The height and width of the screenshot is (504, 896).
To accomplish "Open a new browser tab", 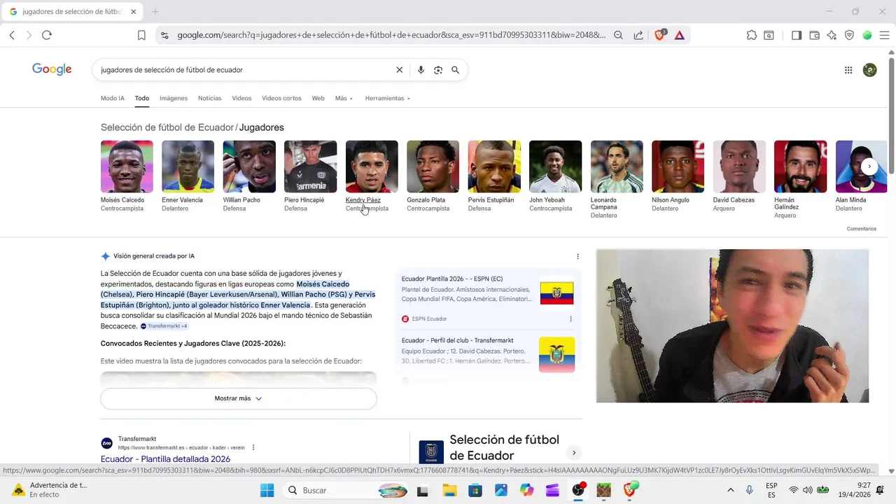I will click(155, 12).
